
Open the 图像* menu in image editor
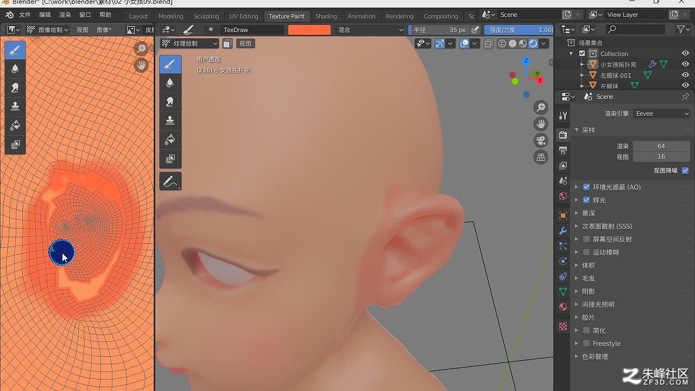[104, 30]
